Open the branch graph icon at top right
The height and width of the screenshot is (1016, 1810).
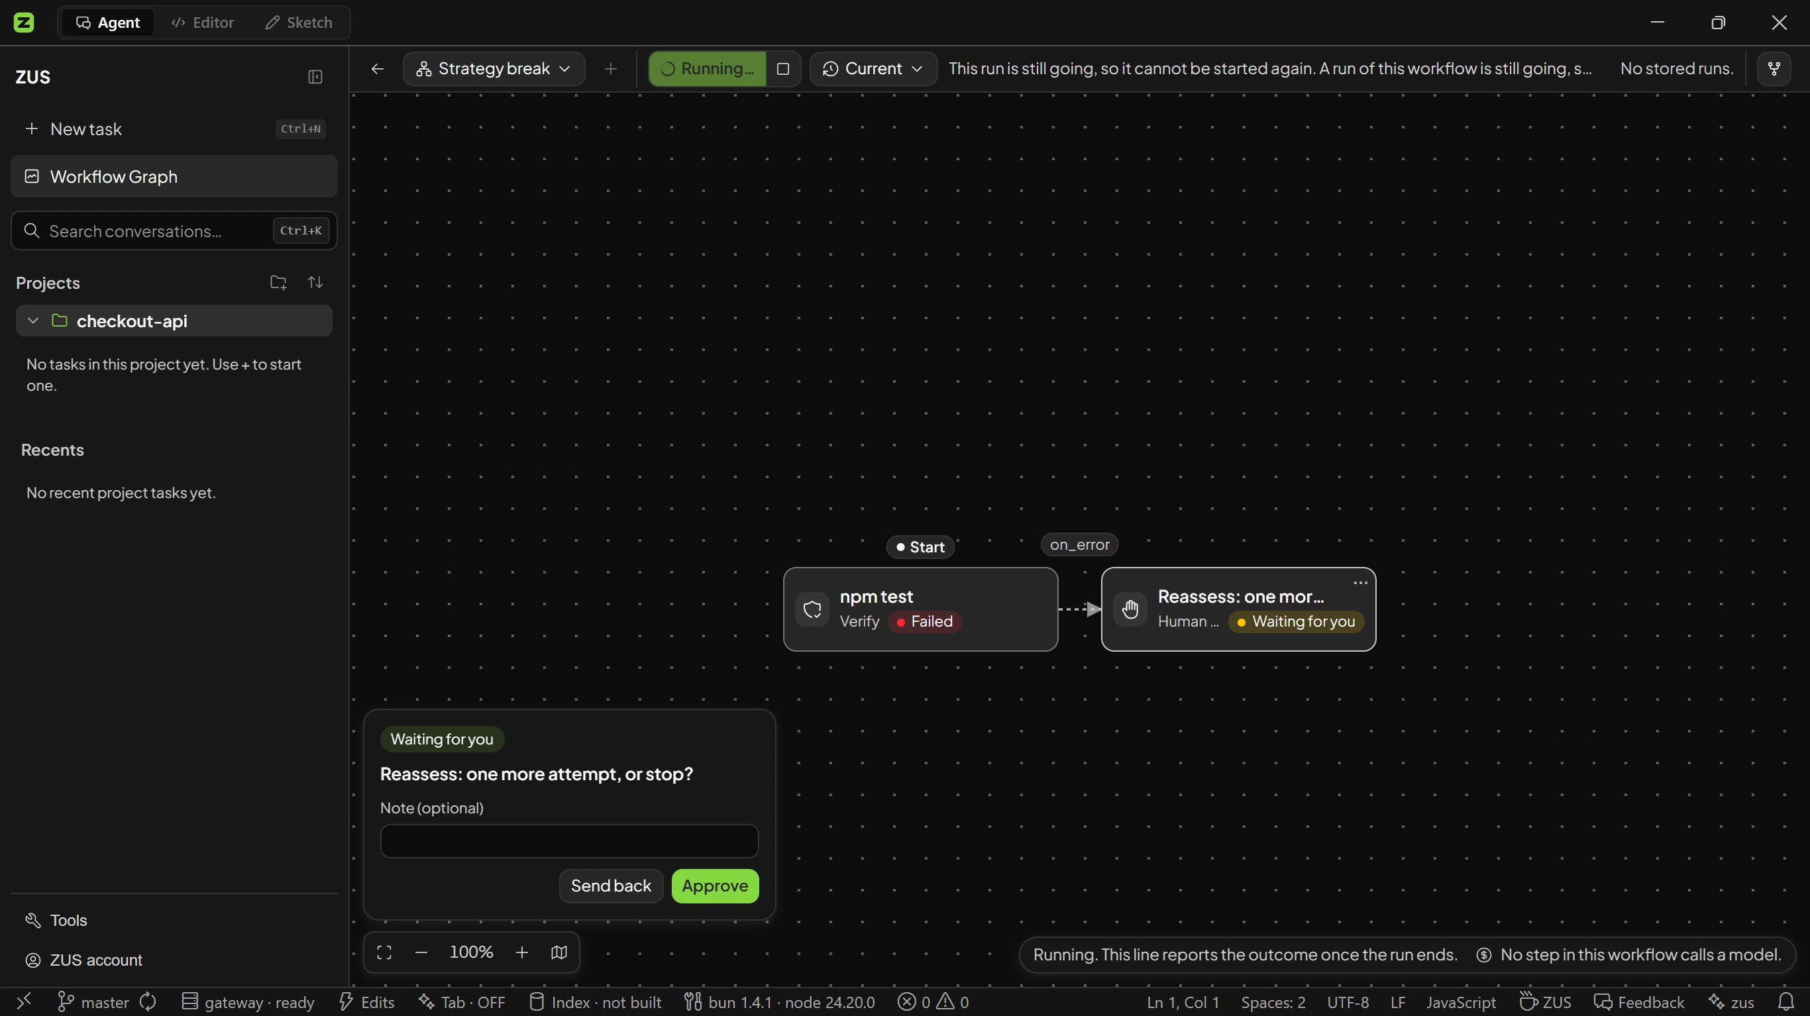click(x=1774, y=69)
